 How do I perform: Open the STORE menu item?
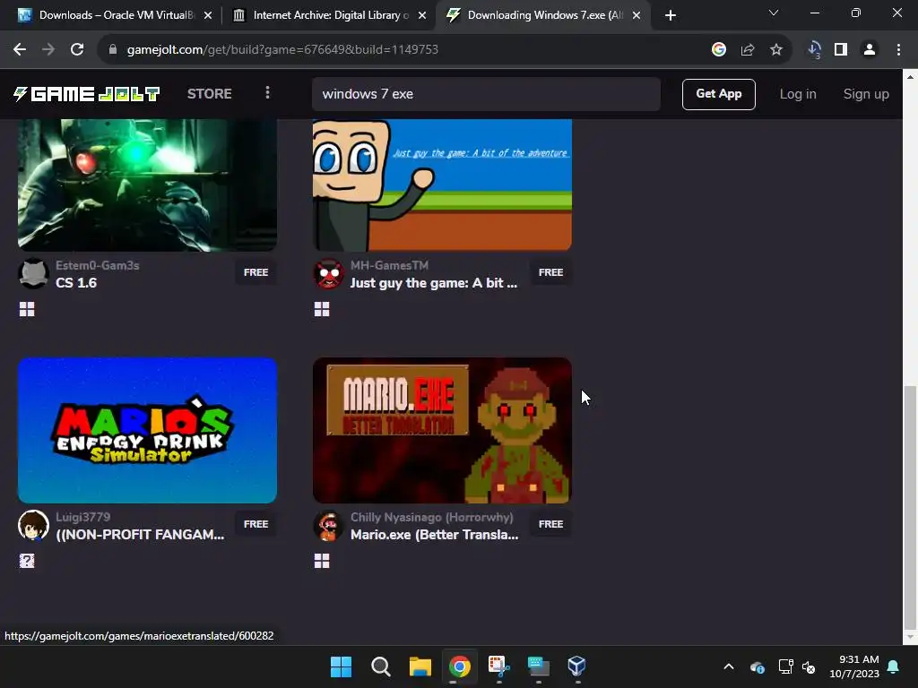click(x=209, y=93)
